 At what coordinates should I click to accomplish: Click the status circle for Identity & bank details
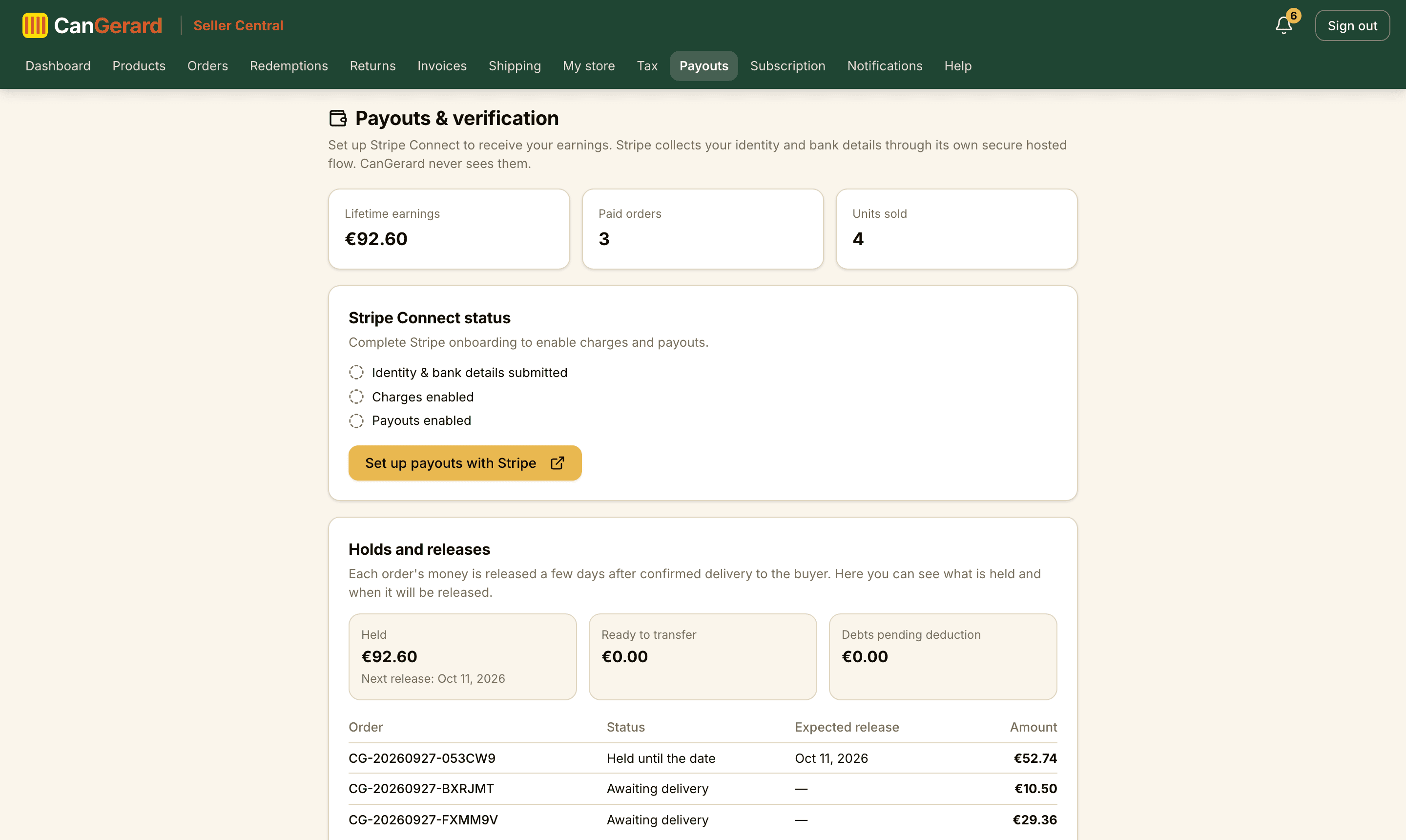coord(356,373)
